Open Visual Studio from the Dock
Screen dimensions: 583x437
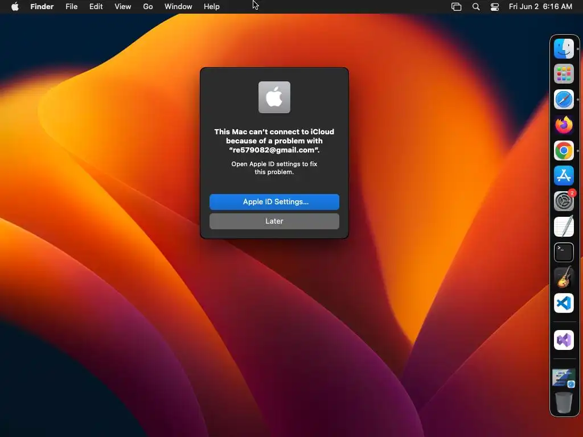tap(564, 340)
